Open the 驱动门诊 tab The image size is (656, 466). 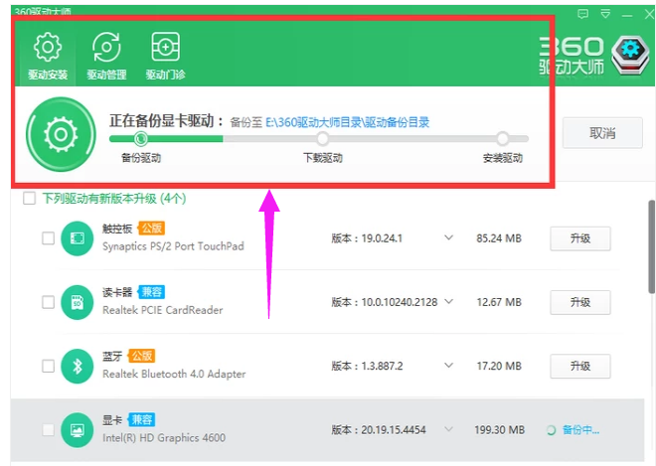pos(165,56)
